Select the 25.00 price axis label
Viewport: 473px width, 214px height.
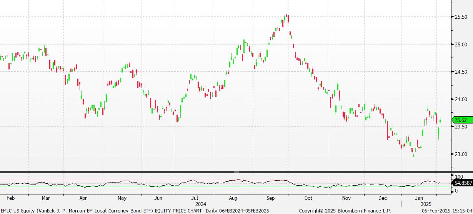click(x=461, y=44)
